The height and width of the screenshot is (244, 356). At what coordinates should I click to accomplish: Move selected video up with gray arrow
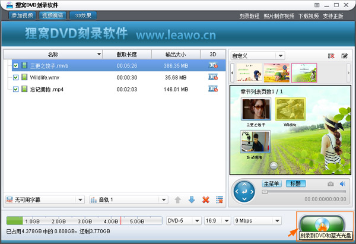[178, 200]
